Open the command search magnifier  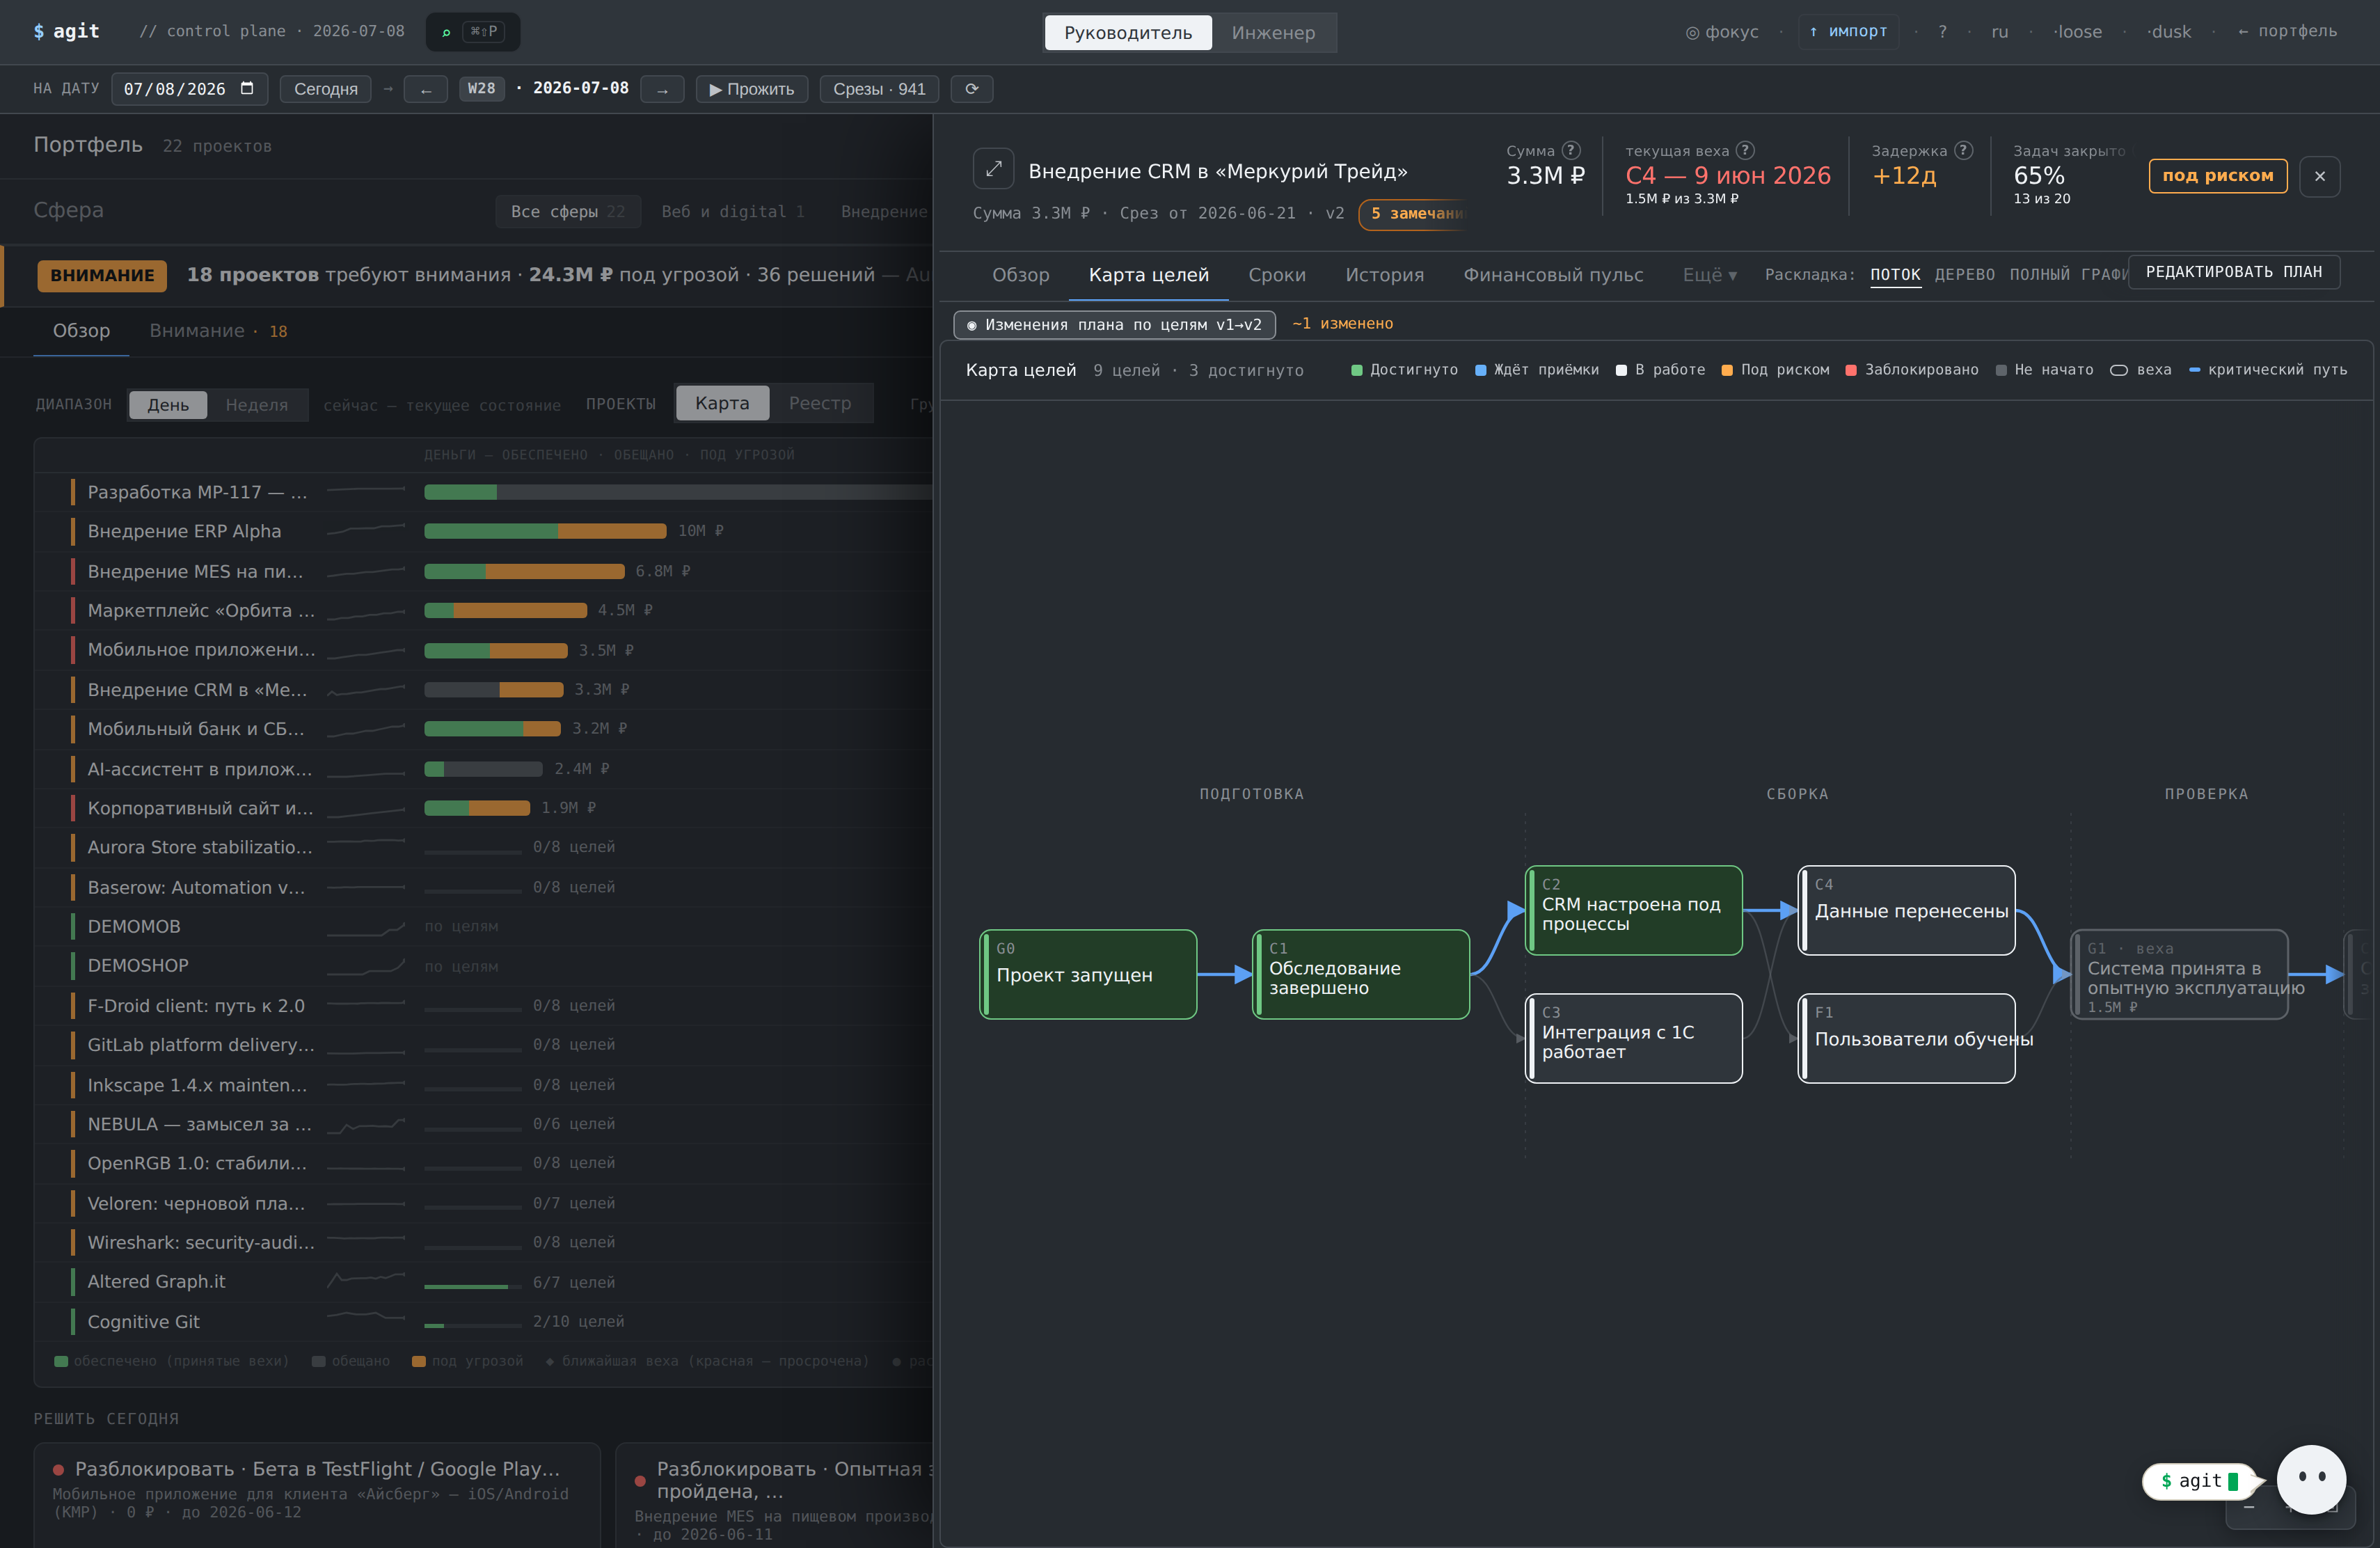pyautogui.click(x=446, y=32)
